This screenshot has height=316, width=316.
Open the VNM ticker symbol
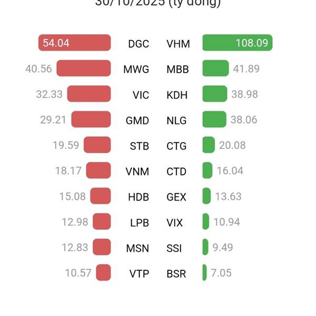coord(137,172)
